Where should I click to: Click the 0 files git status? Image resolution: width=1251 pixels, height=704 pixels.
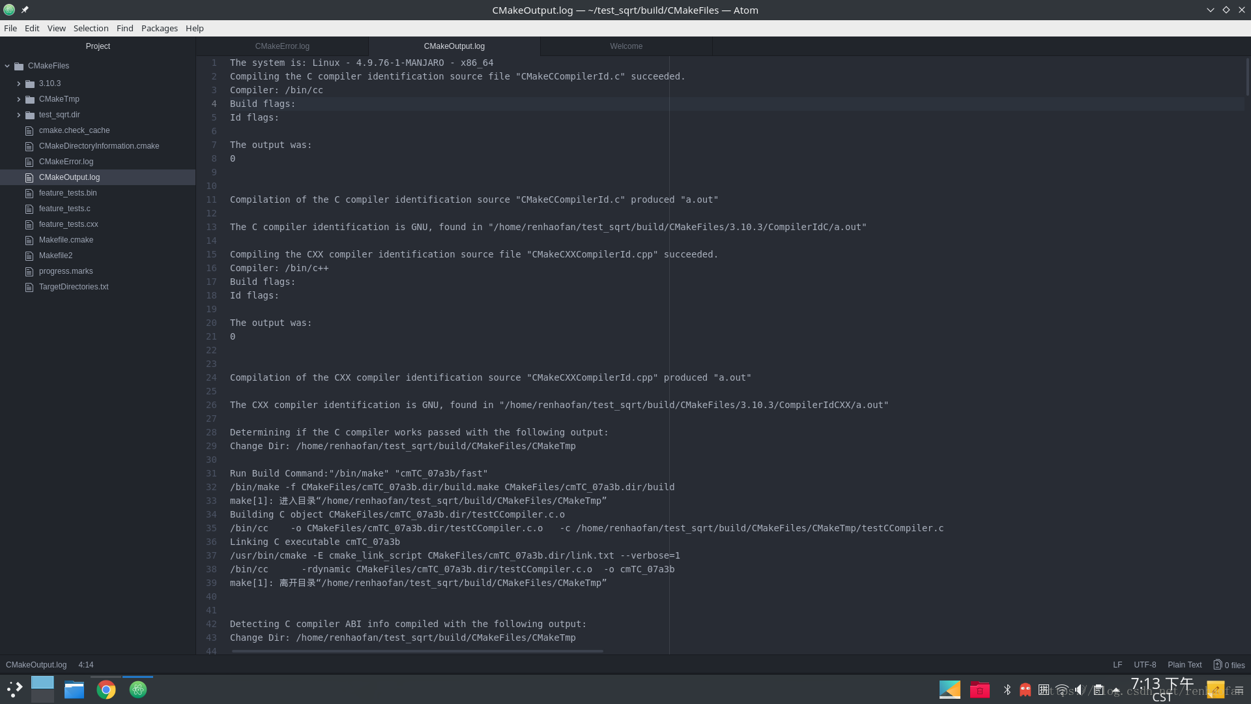[x=1229, y=665]
